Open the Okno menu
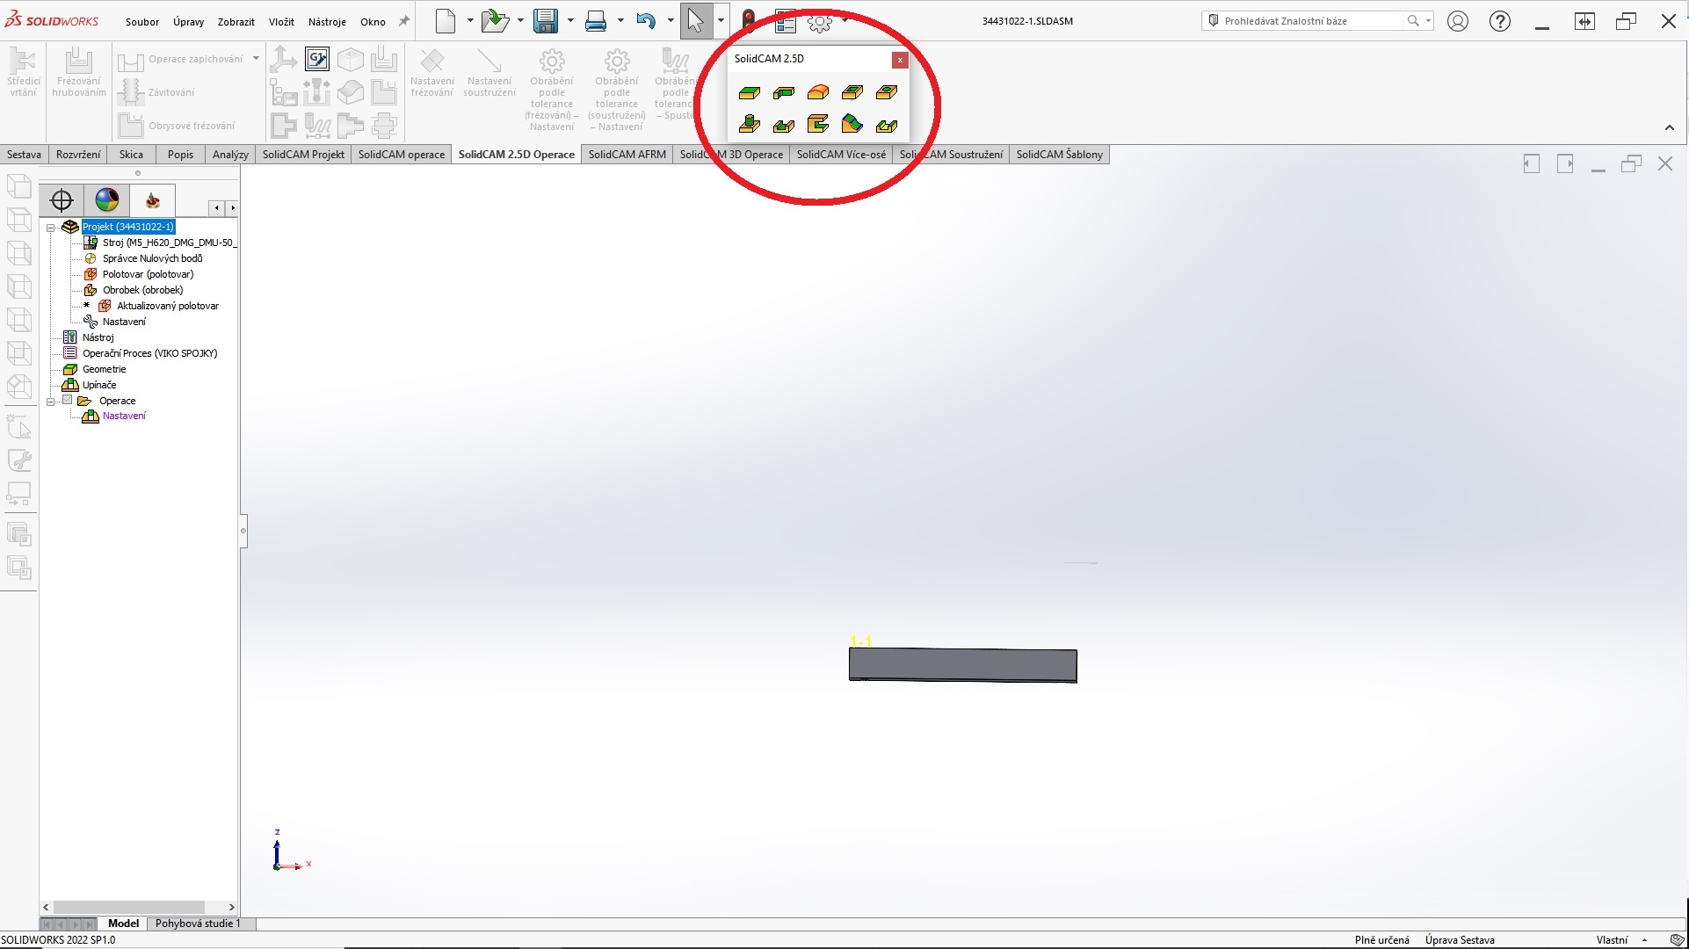Viewport: 1689px width, 949px height. click(x=373, y=22)
